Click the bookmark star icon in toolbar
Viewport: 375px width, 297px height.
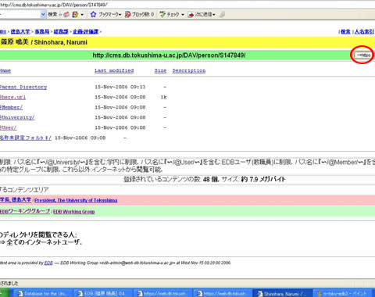click(x=93, y=15)
